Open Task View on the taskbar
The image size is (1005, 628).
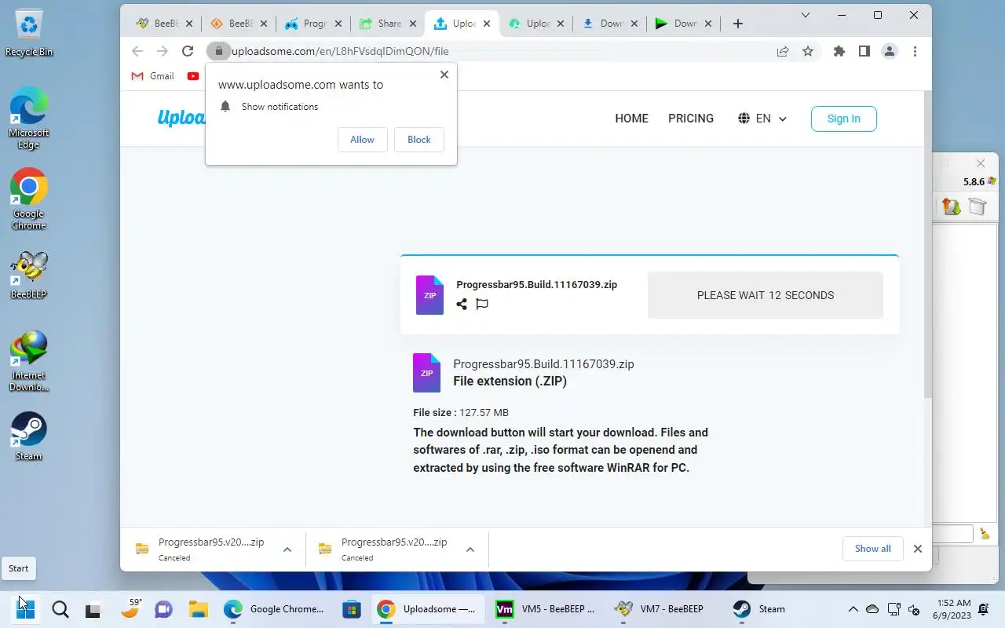point(93,608)
